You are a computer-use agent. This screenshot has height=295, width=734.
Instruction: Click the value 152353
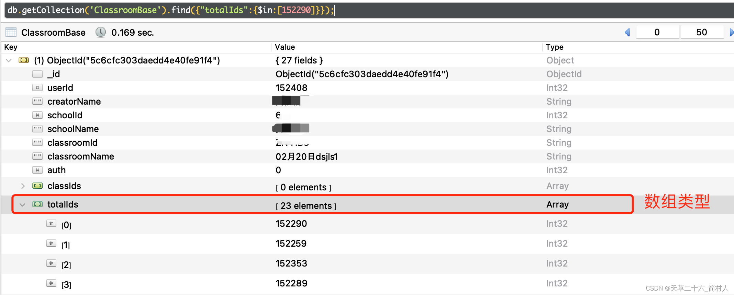(x=291, y=263)
